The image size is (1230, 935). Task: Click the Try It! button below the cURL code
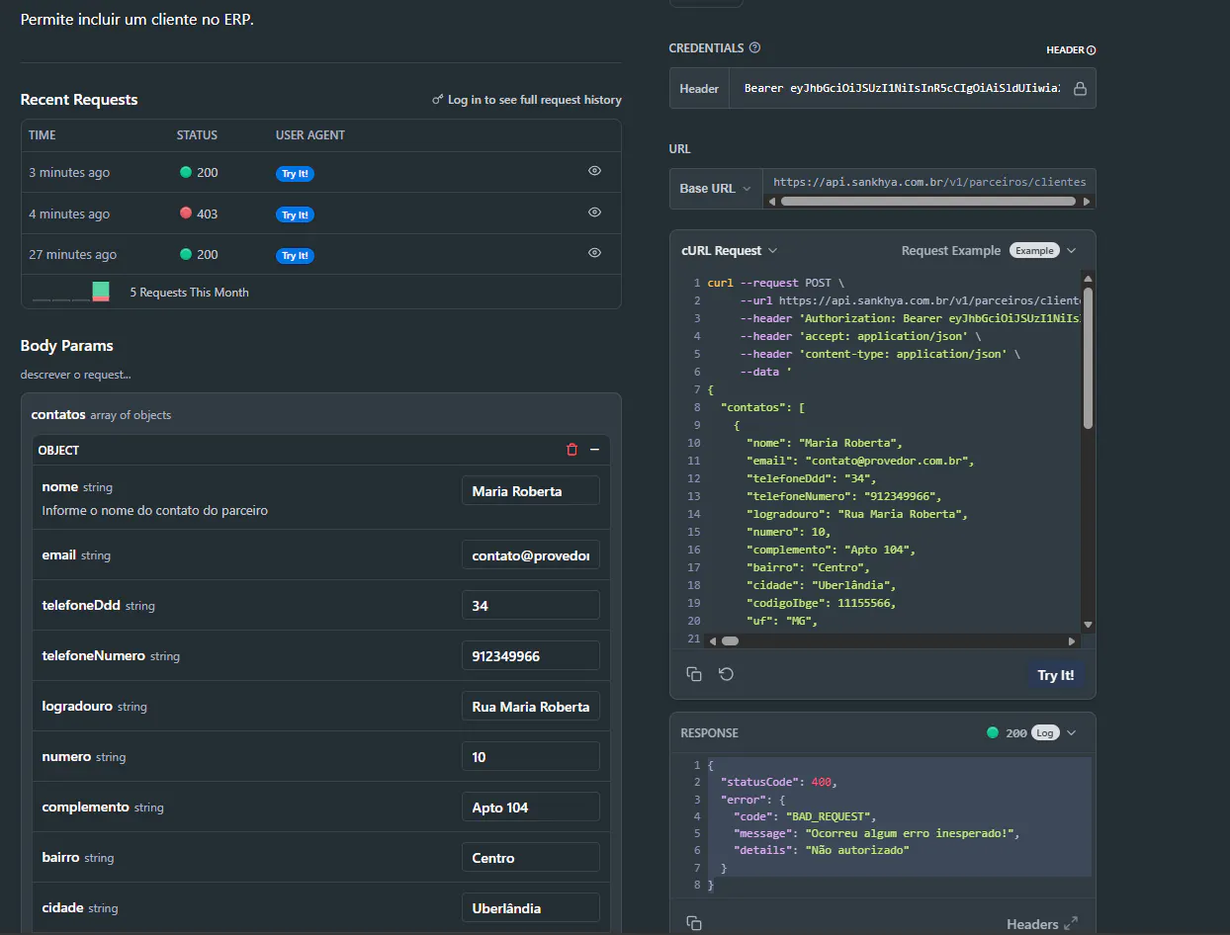tap(1055, 675)
